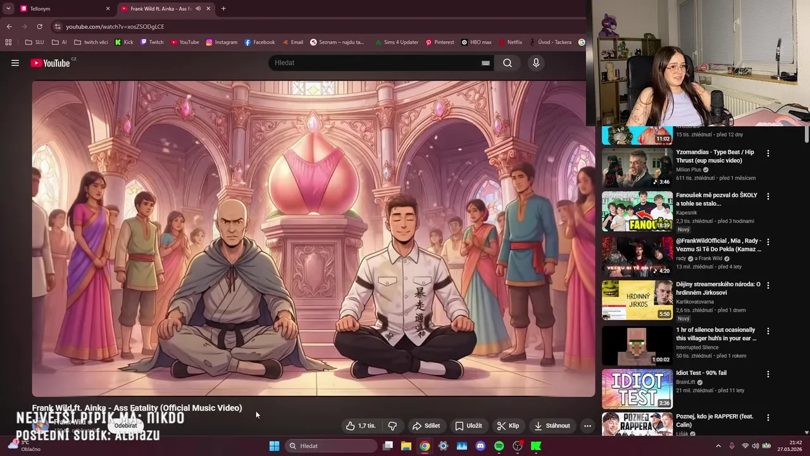Image resolution: width=810 pixels, height=456 pixels.
Task: Show hidden system tray icons chevron
Action: pyautogui.click(x=718, y=446)
